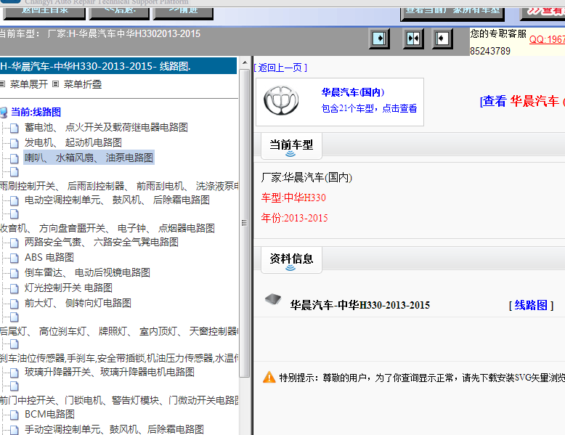
Task: Click document icon beside 玻璃升降器开关 entry
Action: coord(14,373)
